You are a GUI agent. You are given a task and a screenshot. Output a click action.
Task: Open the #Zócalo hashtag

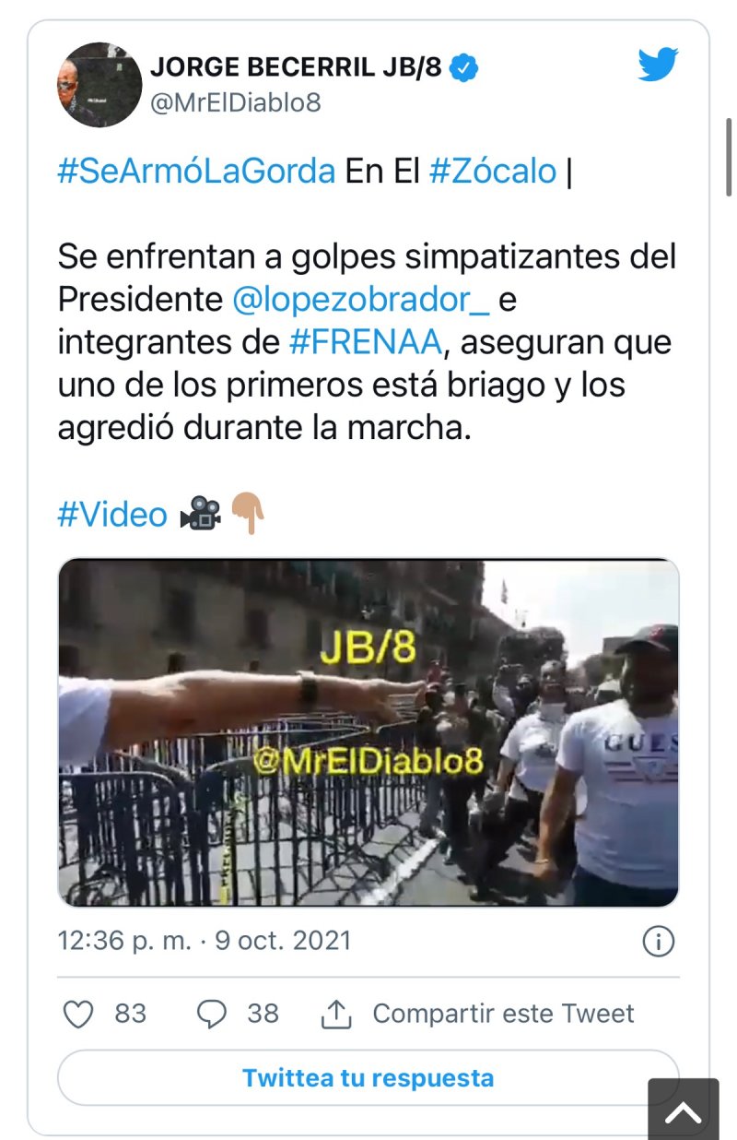coord(494,172)
